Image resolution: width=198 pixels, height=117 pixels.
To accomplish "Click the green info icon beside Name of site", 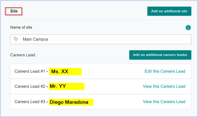I will click(188, 28).
